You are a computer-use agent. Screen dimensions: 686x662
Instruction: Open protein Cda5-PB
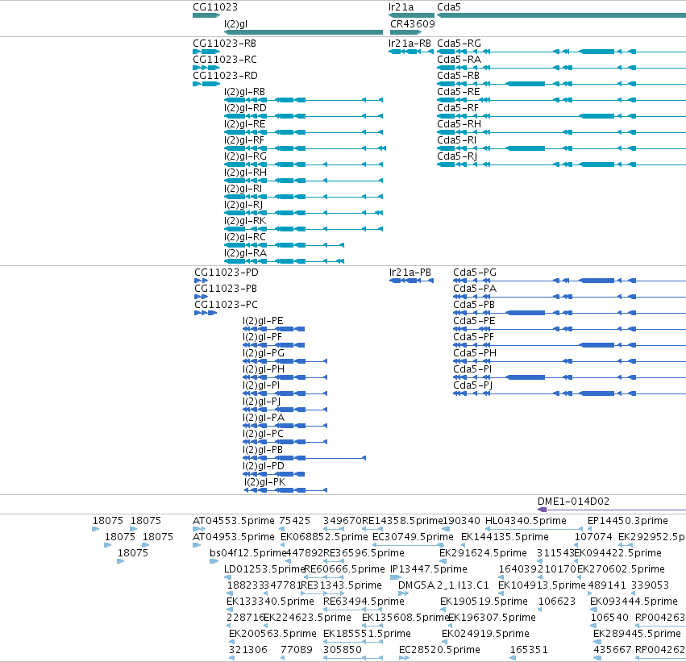[570, 313]
